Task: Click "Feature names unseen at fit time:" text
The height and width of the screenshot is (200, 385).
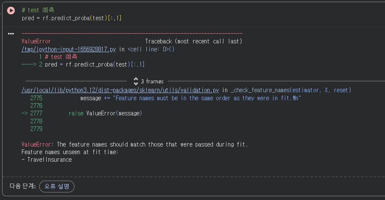Action: click(x=69, y=152)
